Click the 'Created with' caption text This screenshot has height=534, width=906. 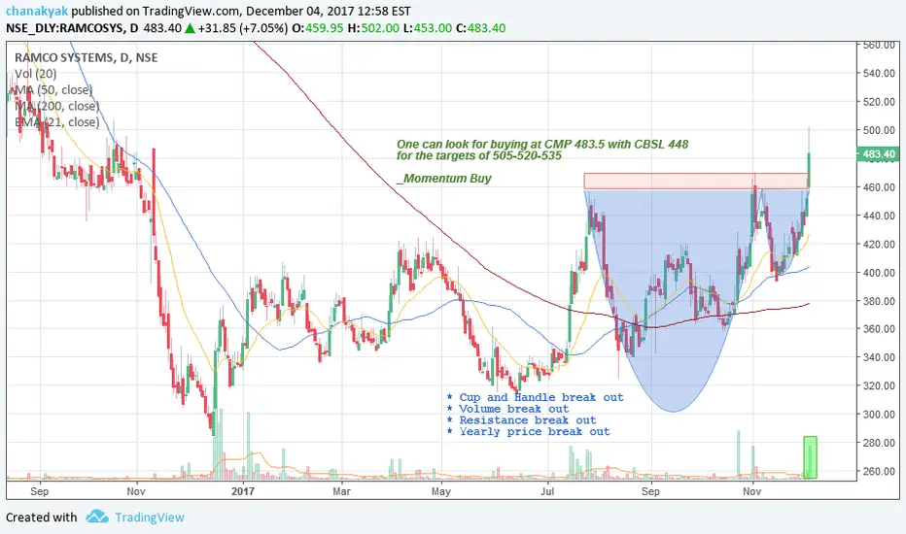[x=41, y=517]
